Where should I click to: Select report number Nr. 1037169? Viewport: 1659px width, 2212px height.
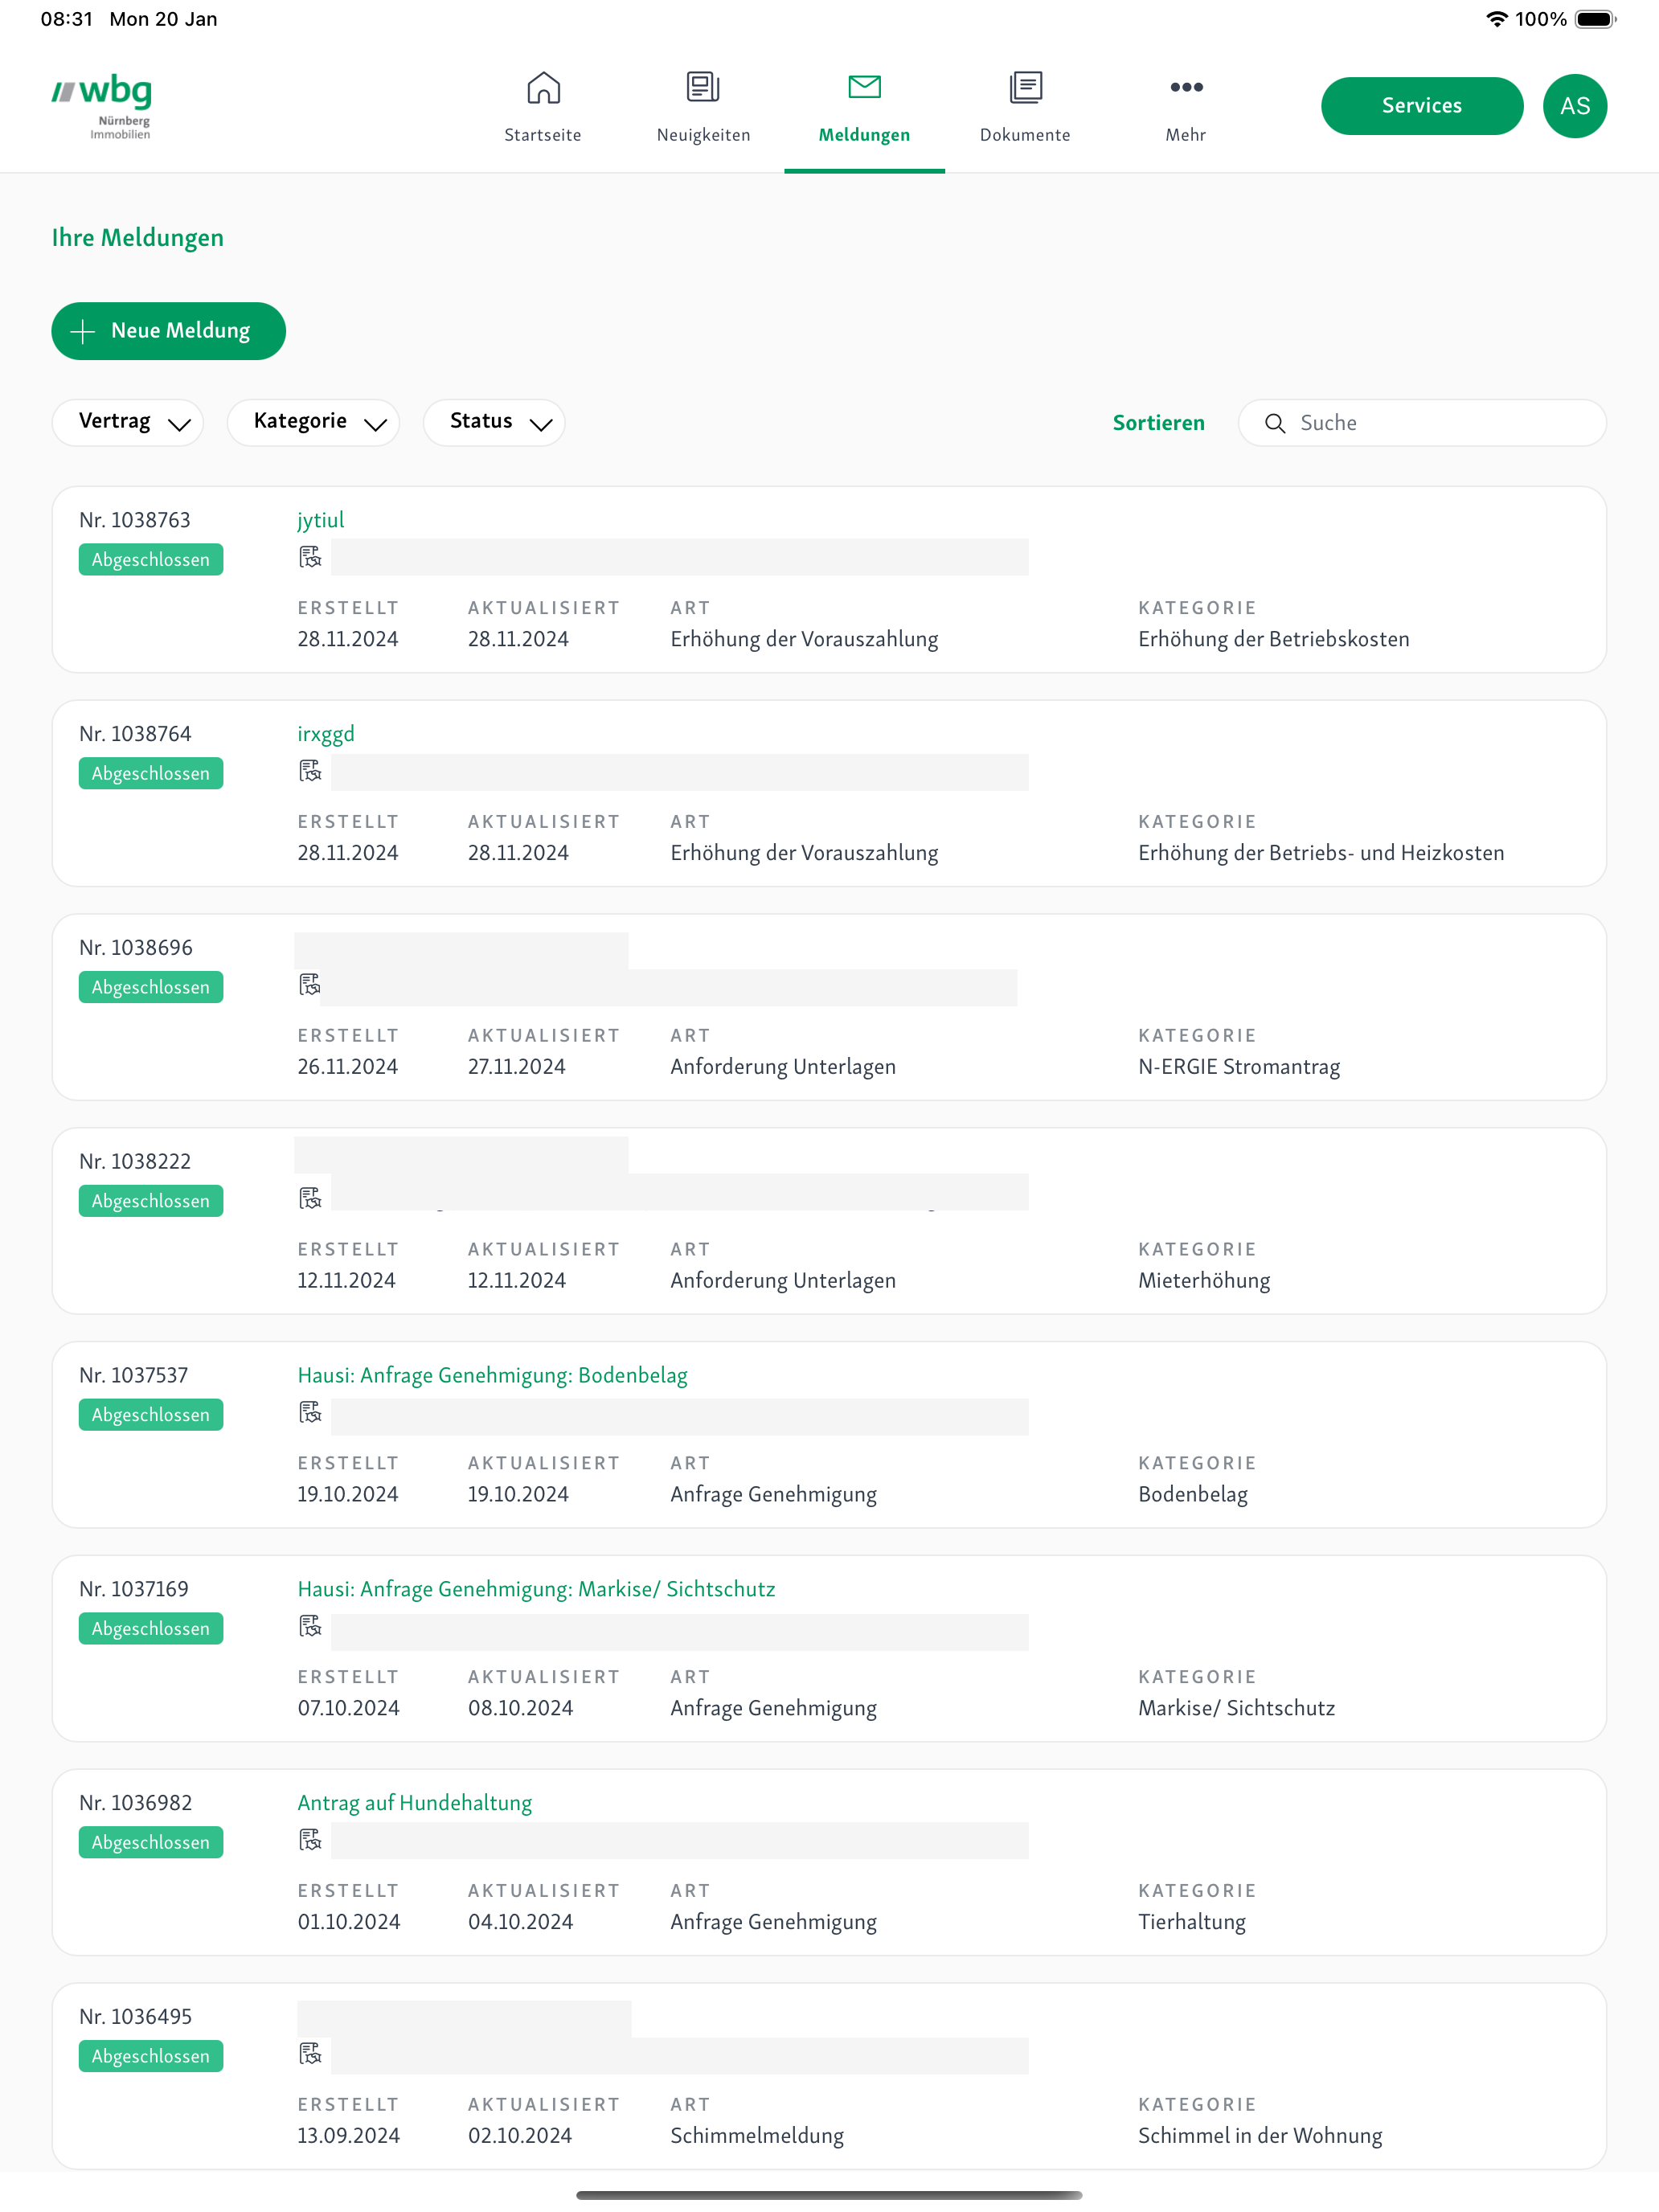tap(134, 1589)
